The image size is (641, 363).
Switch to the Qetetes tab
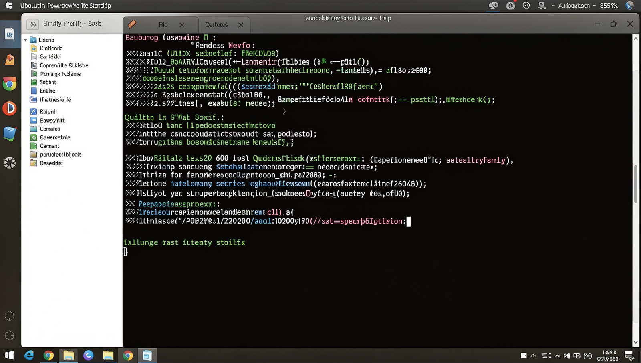point(216,25)
